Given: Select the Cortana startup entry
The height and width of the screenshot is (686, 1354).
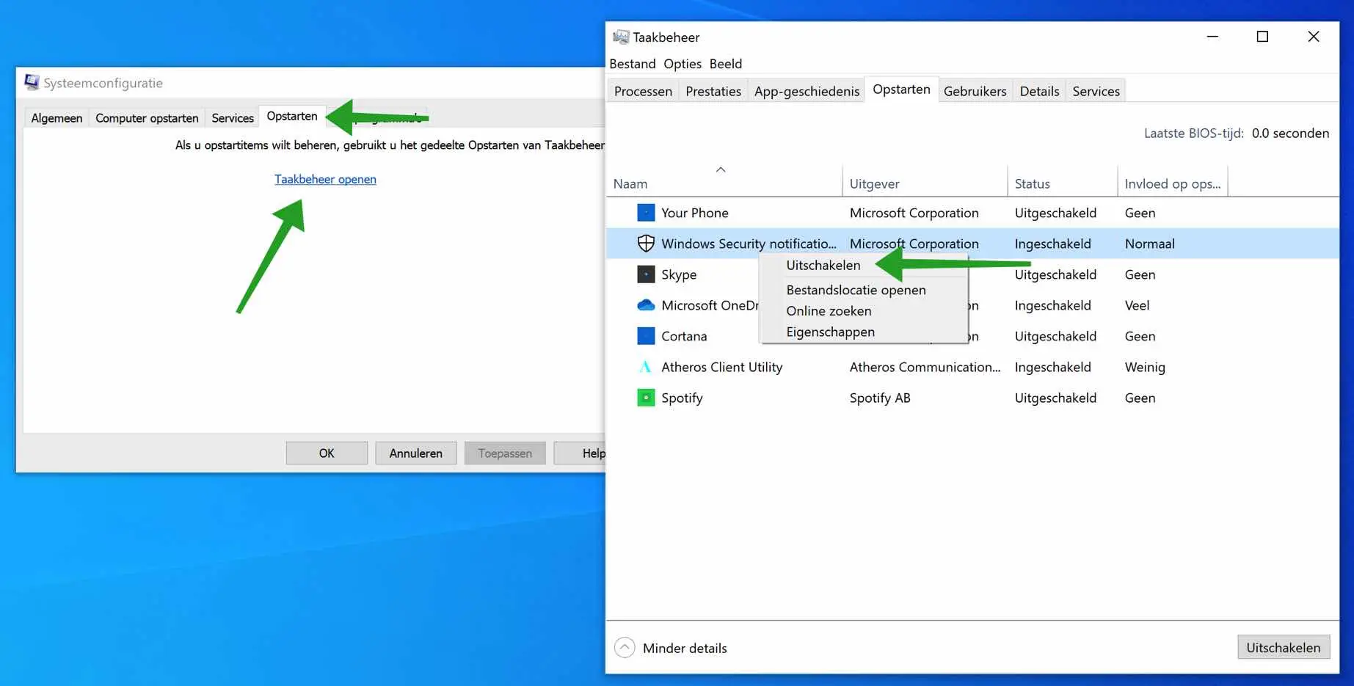Looking at the screenshot, I should click(x=683, y=336).
